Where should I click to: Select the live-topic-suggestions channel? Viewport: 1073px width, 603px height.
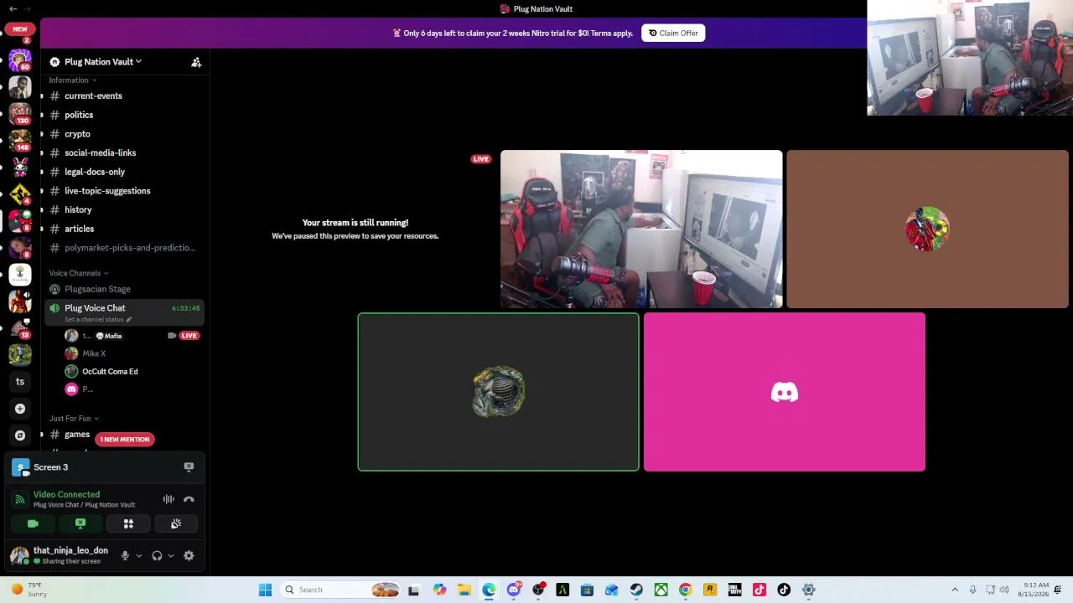(x=122, y=191)
